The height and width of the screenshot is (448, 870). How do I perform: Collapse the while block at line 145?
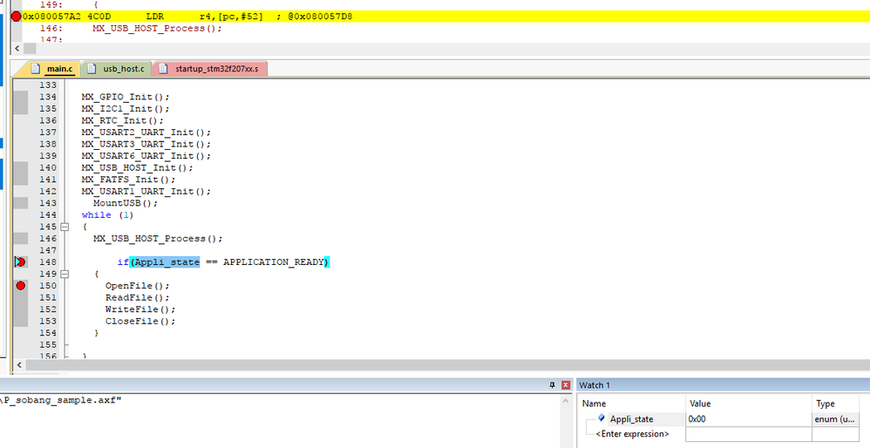(x=65, y=227)
